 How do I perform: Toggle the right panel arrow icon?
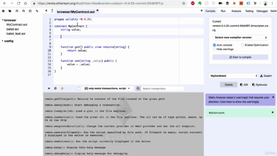[x=201, y=10]
